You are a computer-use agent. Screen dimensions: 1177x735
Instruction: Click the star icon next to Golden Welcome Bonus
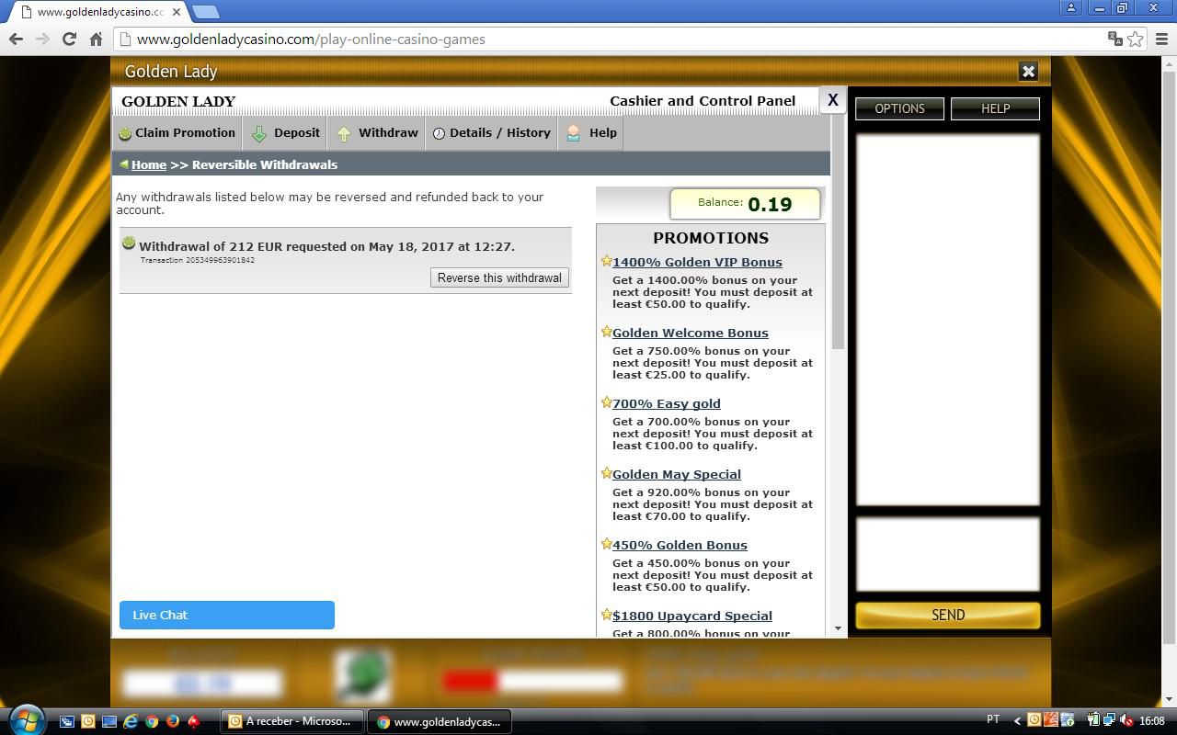tap(606, 332)
